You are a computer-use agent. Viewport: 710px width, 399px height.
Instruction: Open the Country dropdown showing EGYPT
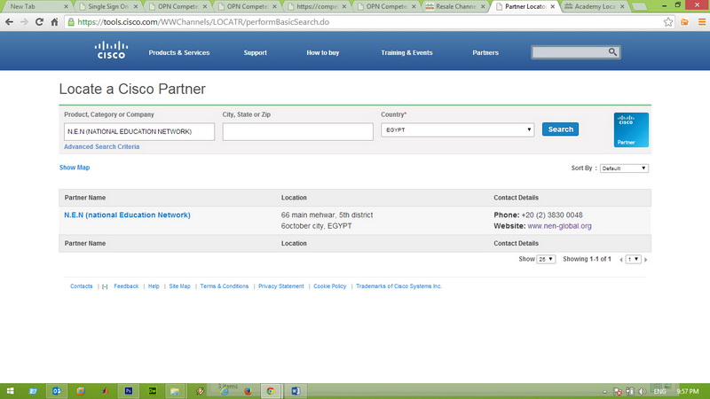[x=457, y=129]
